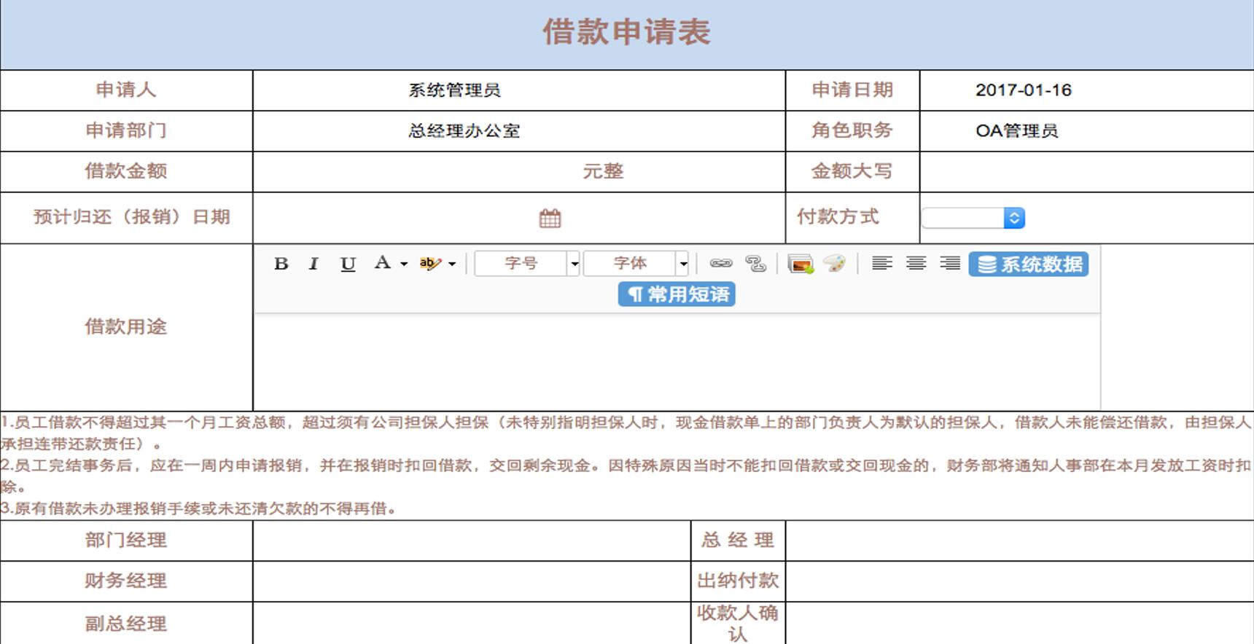1254x644 pixels.
Task: Click the 预计归还（报销）日期 label
Action: click(x=132, y=217)
